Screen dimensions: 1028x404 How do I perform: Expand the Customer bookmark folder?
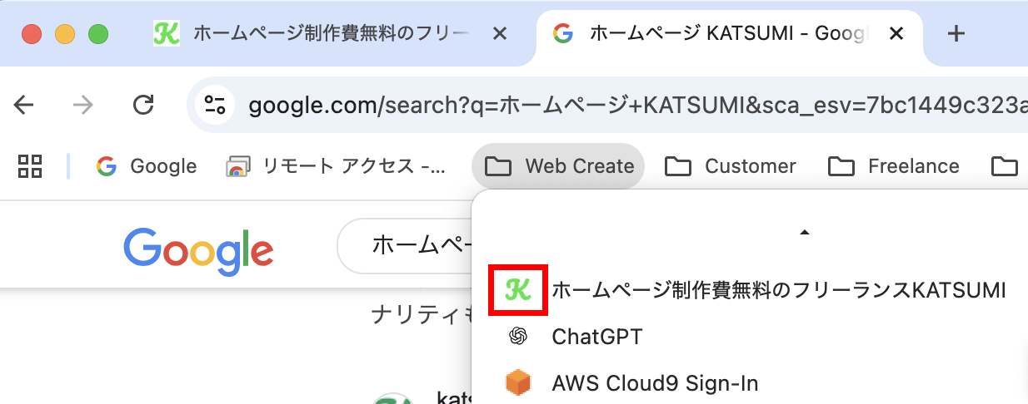(x=730, y=166)
